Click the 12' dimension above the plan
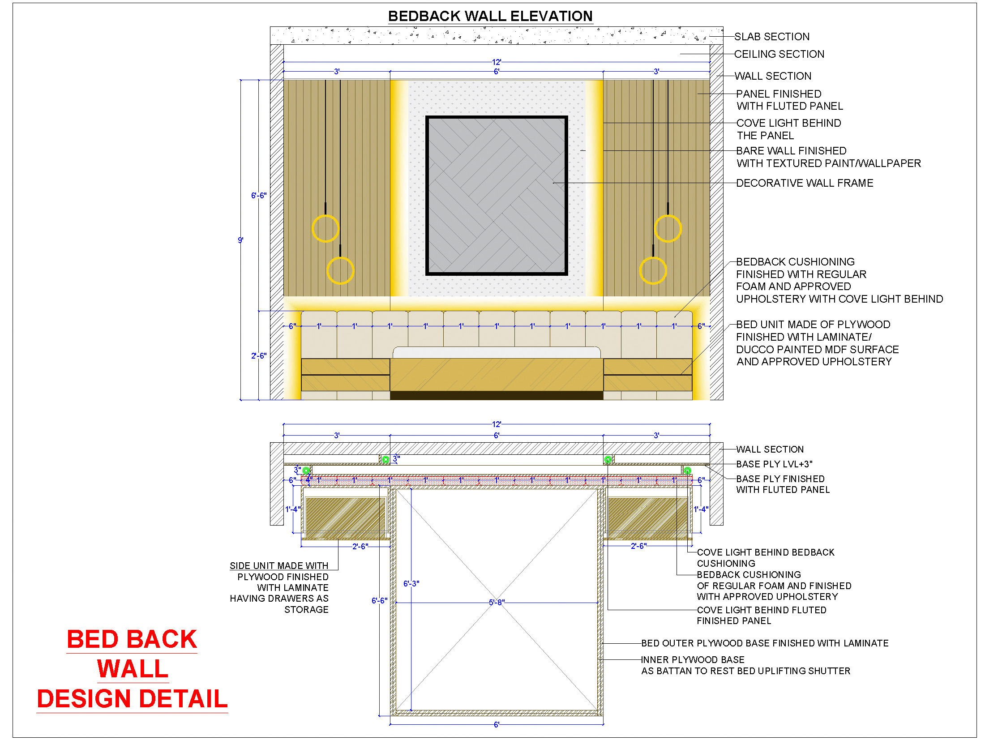 coord(497,424)
